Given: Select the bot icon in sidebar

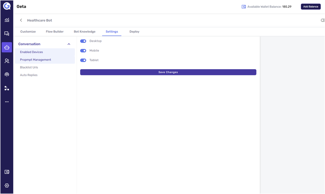Looking at the screenshot, I should [7, 47].
